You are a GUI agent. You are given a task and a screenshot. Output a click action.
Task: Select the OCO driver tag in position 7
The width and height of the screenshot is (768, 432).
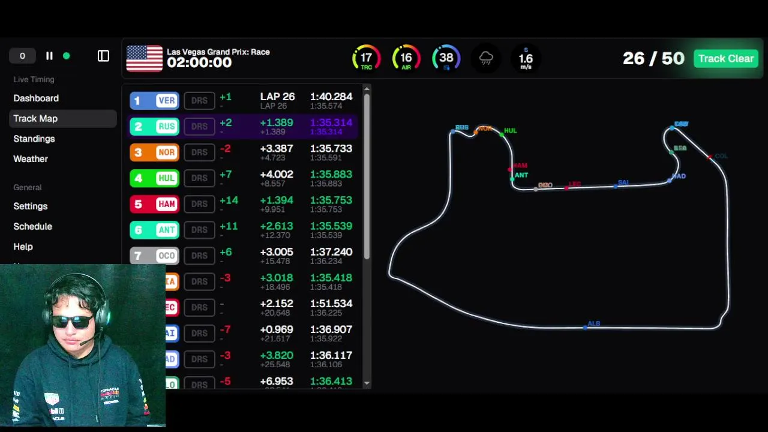click(x=154, y=256)
